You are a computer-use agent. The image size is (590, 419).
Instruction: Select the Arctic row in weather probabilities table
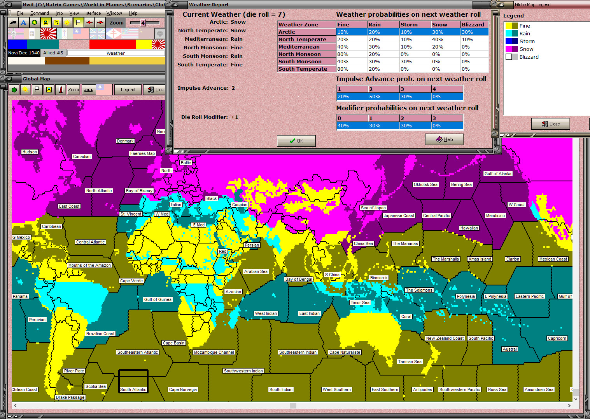[383, 32]
